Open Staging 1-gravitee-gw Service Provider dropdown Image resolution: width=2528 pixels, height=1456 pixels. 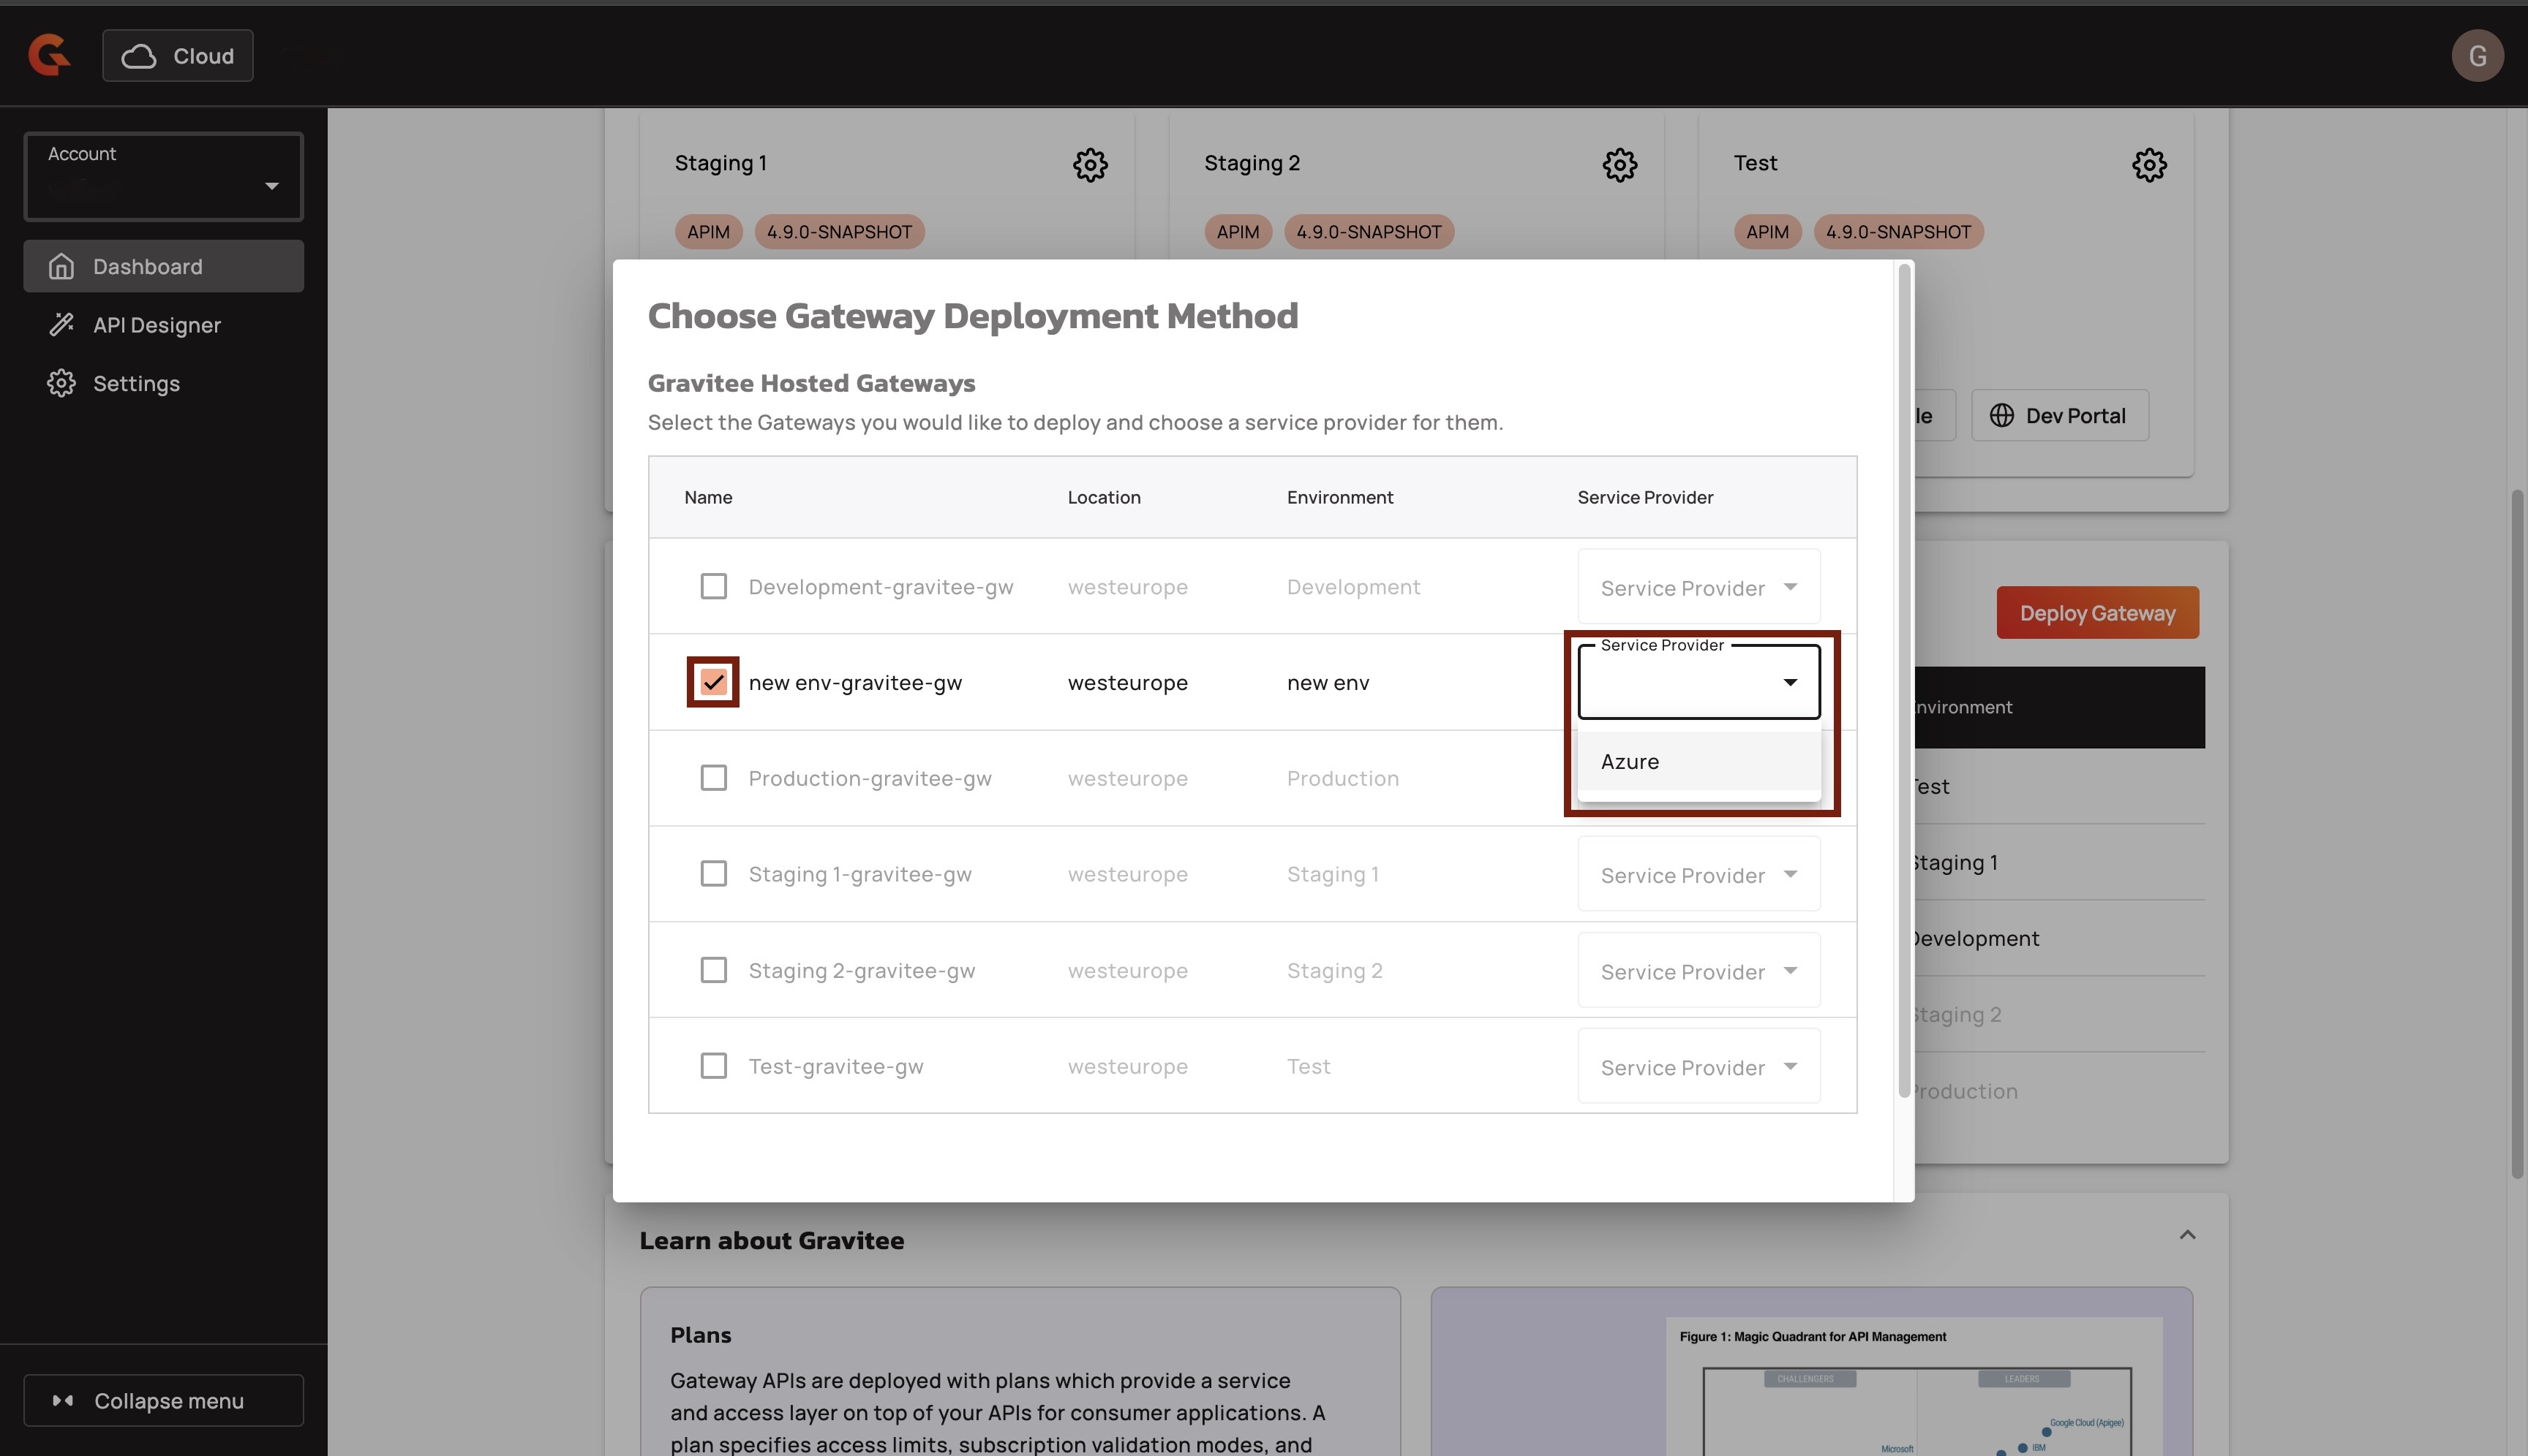pos(1697,875)
